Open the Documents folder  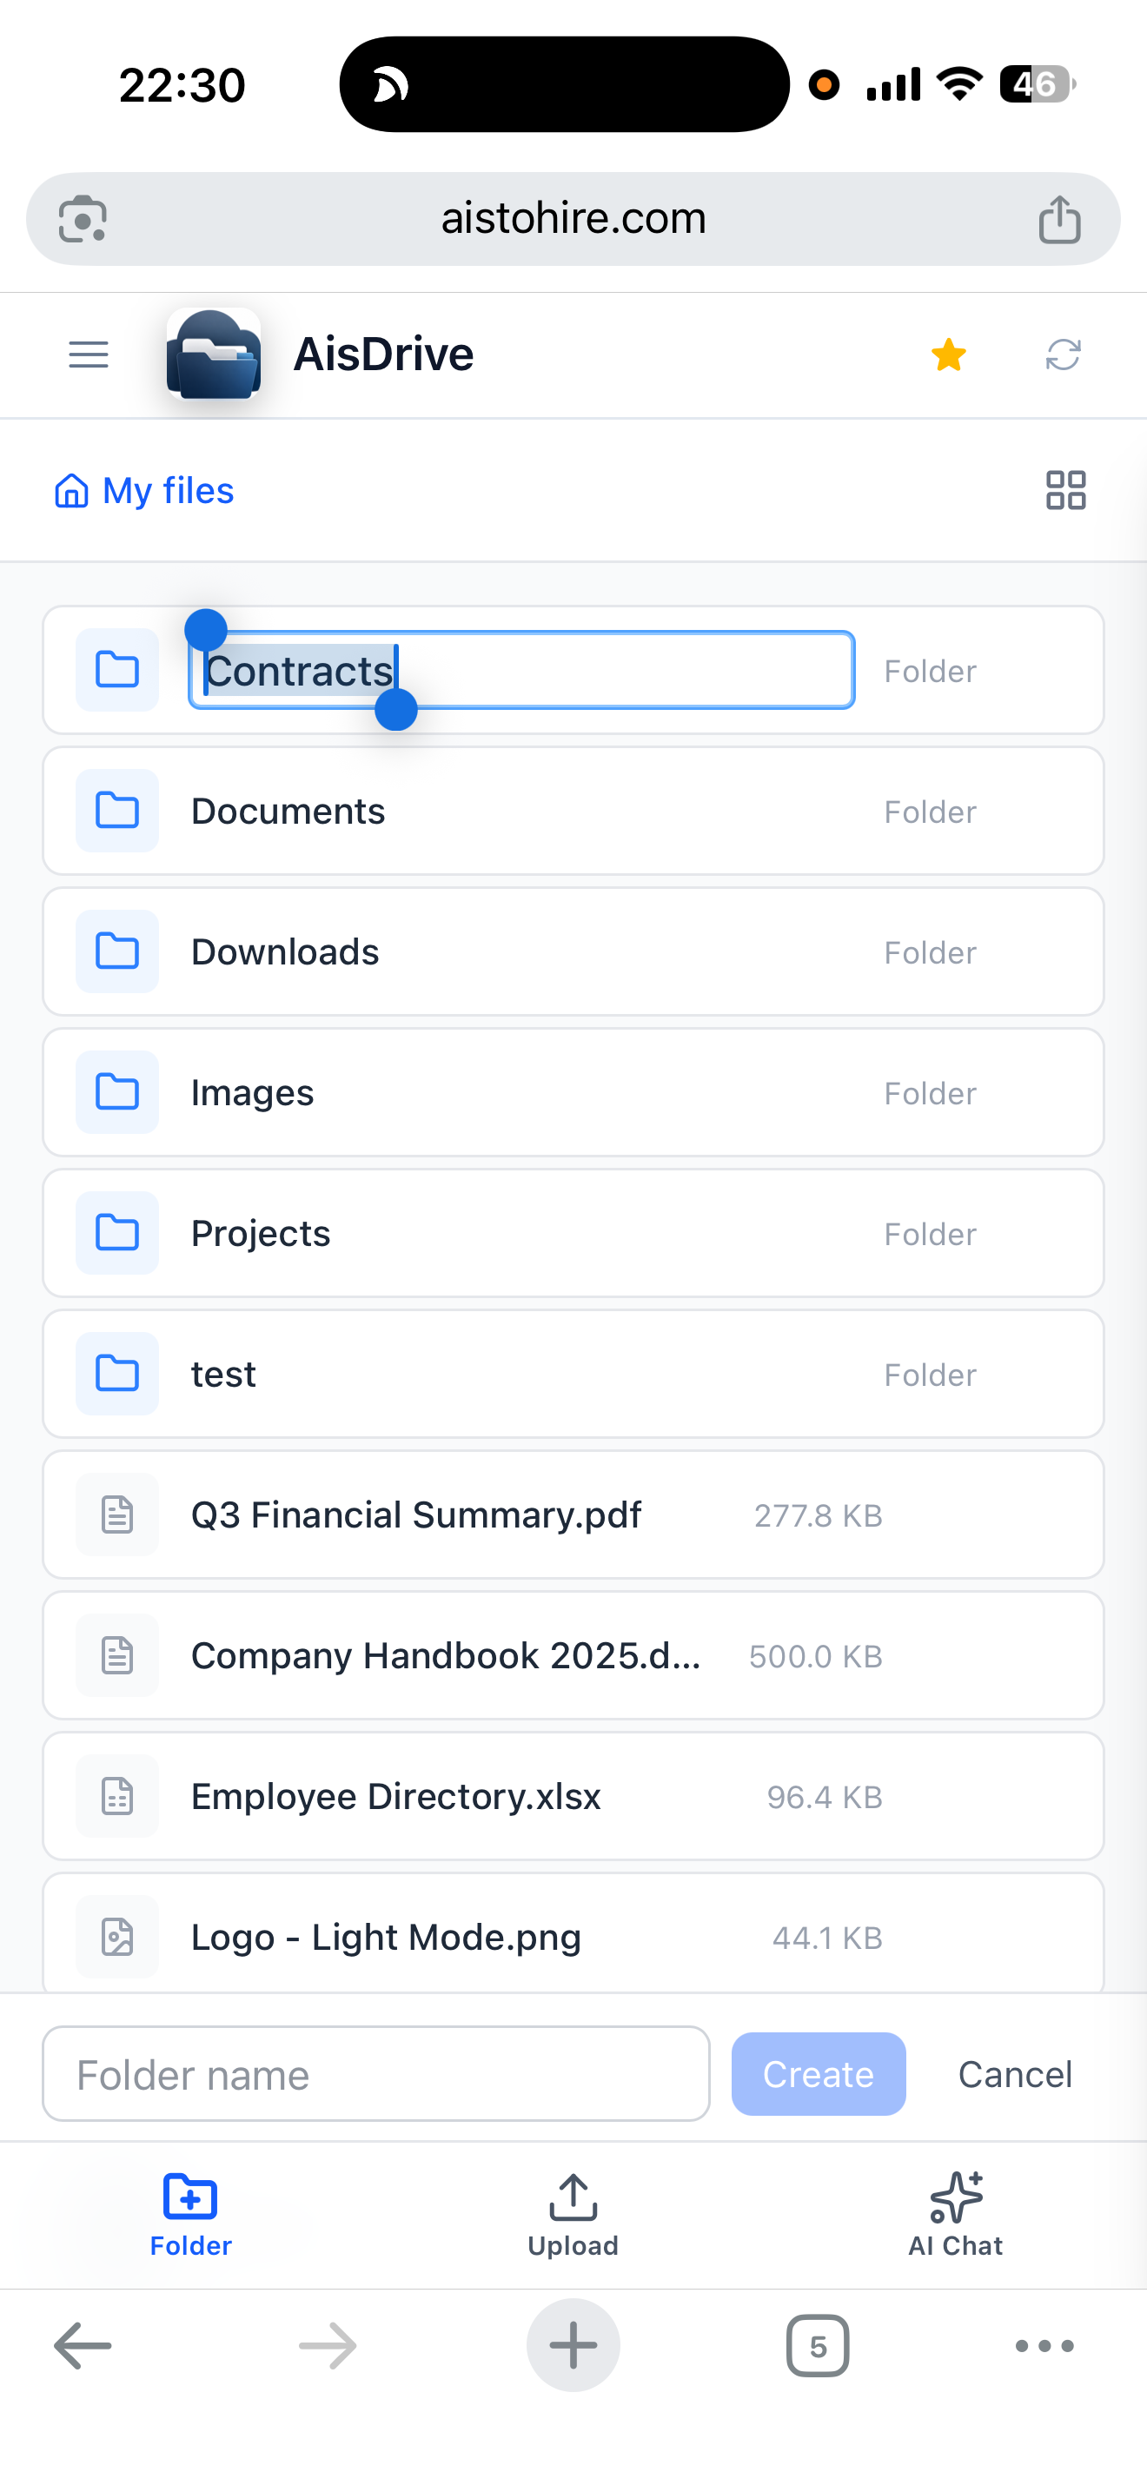573,811
